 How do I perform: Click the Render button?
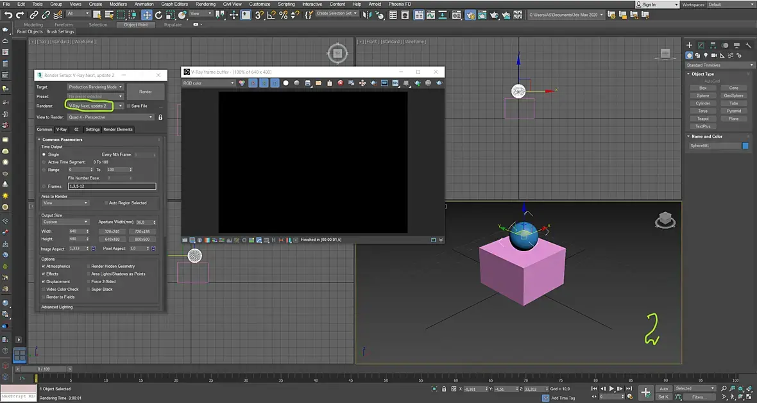146,92
